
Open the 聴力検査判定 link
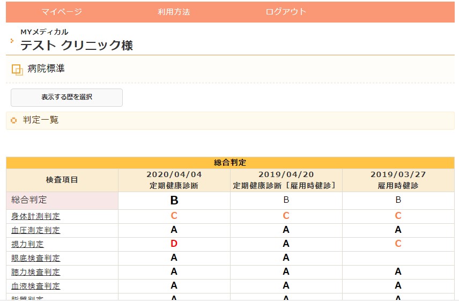[36, 272]
